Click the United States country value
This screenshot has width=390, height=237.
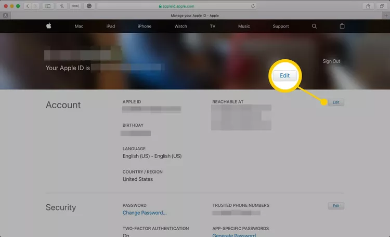pyautogui.click(x=138, y=179)
